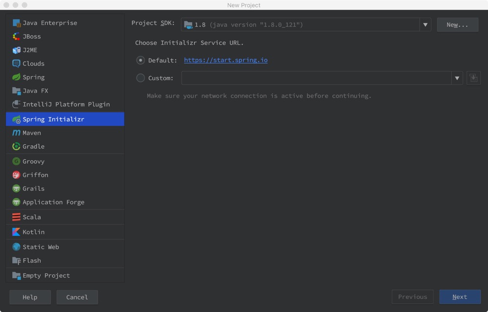
Task: Choose the Kotlin project type
Action: 65,232
